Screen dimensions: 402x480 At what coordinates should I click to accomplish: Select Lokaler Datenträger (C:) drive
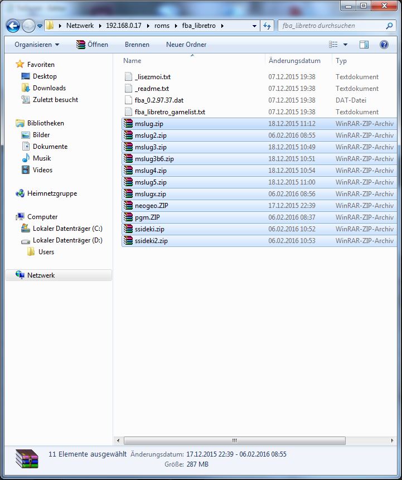(x=67, y=229)
